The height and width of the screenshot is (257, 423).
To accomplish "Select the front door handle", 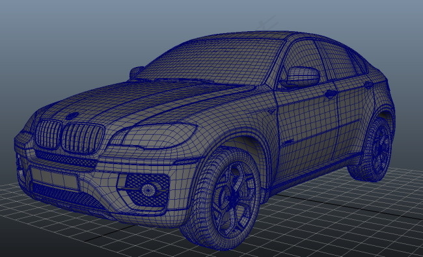I will coord(331,94).
